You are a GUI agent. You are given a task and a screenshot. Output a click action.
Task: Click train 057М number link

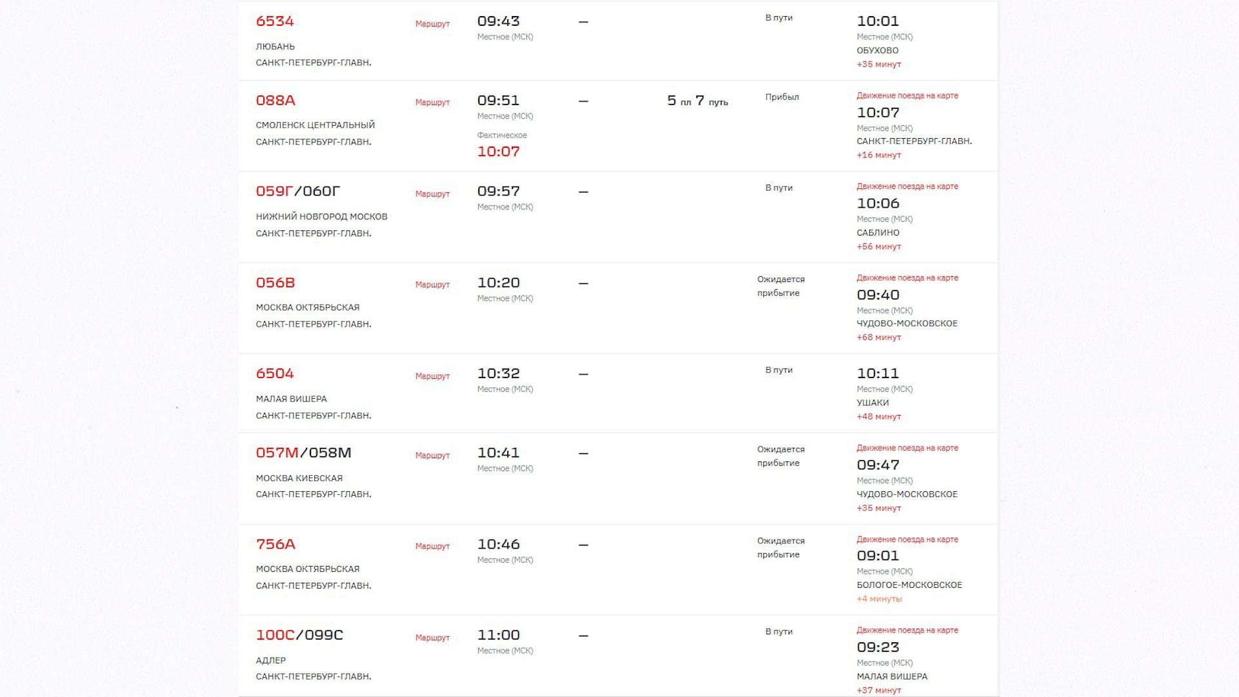pyautogui.click(x=277, y=453)
